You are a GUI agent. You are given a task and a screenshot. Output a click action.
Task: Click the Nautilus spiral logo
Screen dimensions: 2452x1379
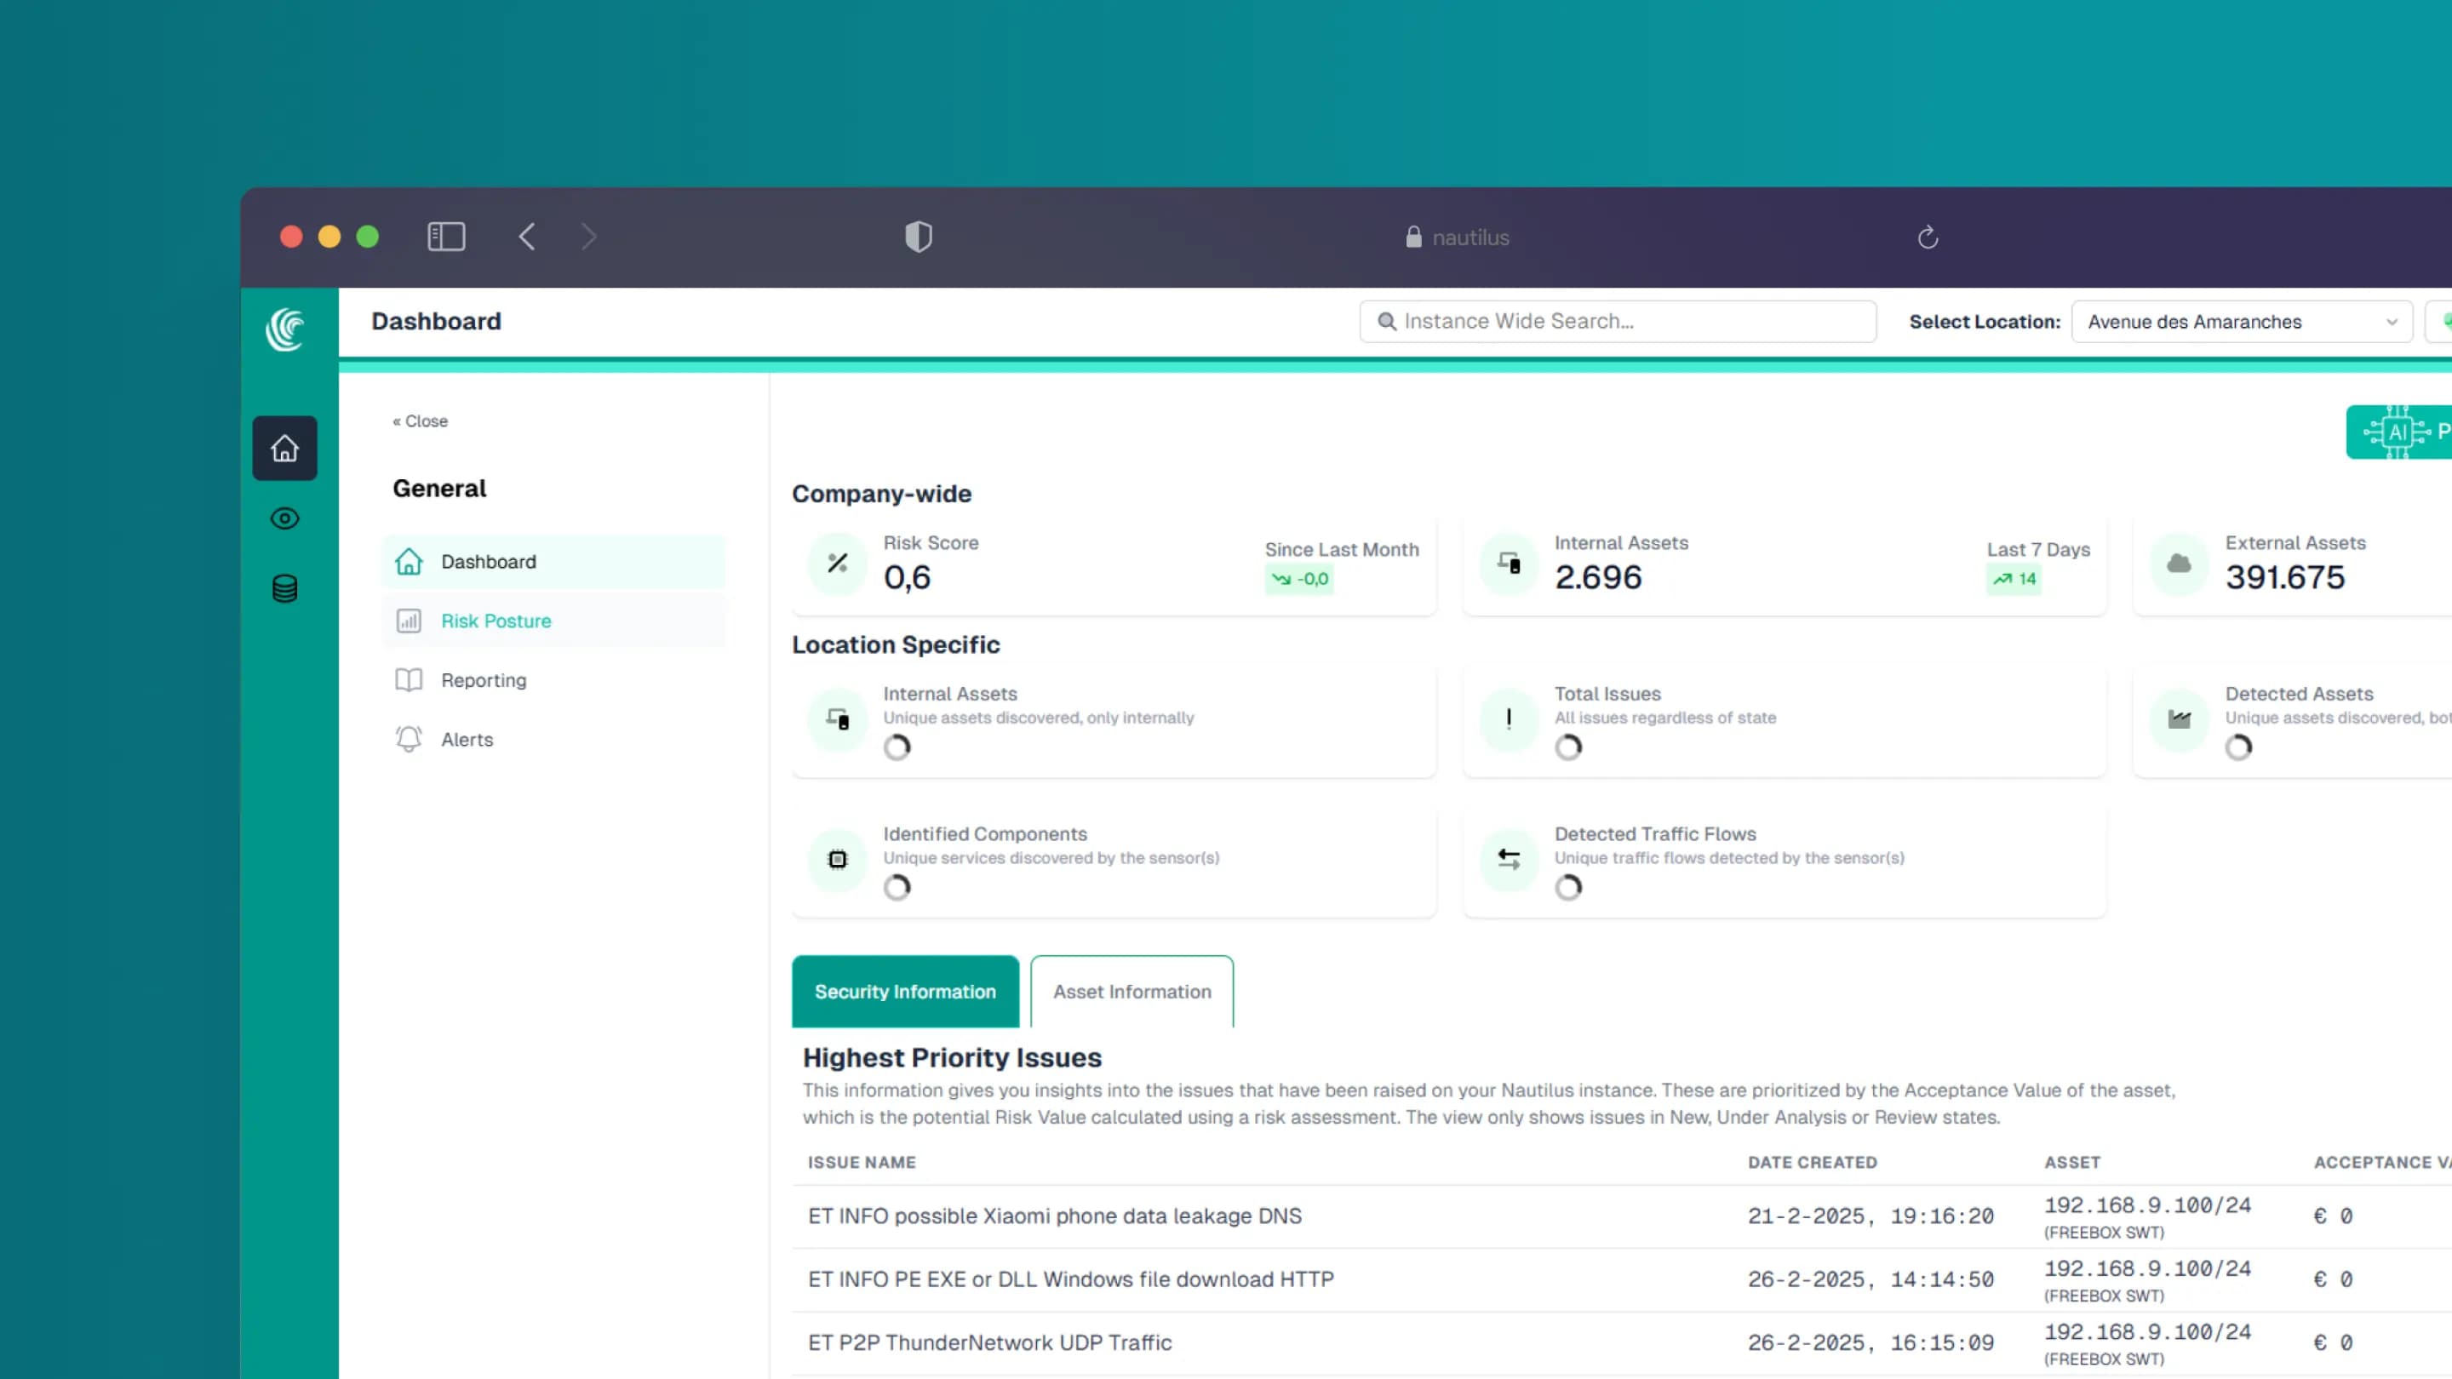pos(285,330)
